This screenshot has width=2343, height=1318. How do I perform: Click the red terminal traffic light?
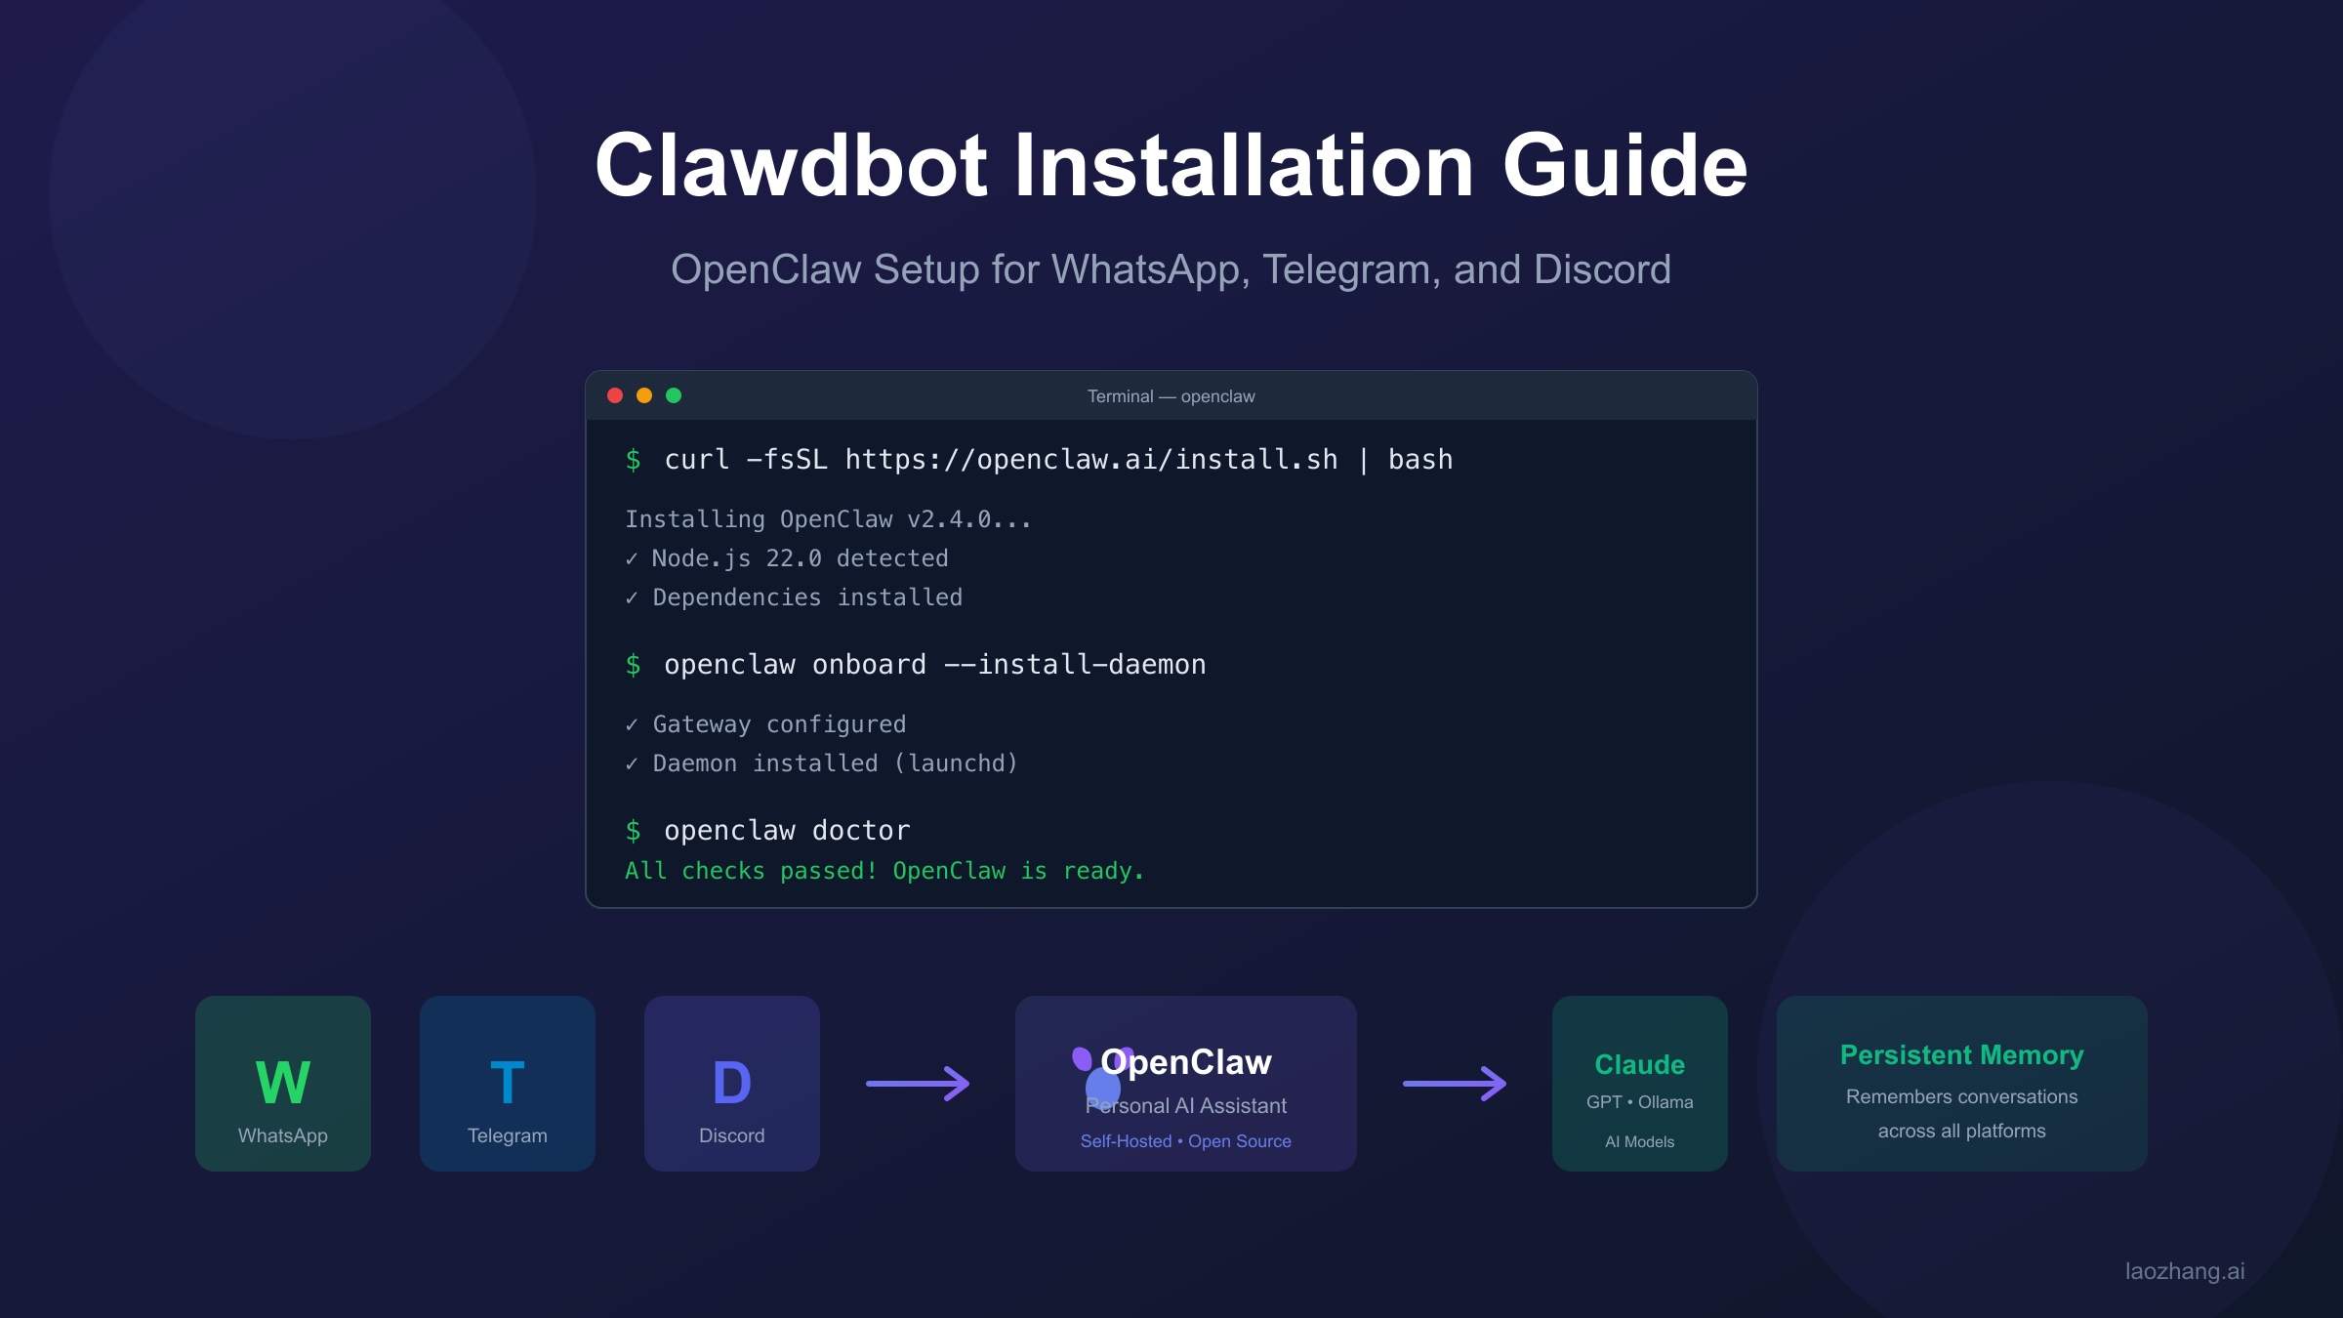click(x=615, y=395)
